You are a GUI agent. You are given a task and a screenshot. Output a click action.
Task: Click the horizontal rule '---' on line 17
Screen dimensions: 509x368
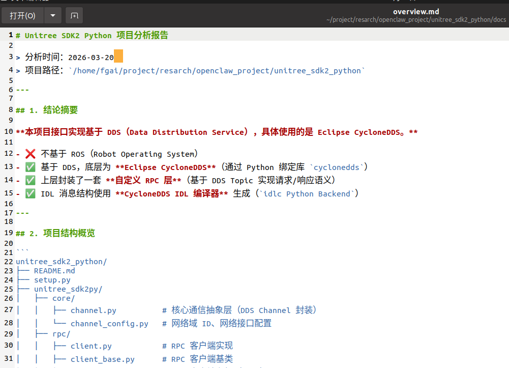point(22,213)
